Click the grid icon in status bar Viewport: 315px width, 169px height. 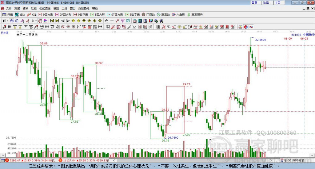[x=2, y=160]
